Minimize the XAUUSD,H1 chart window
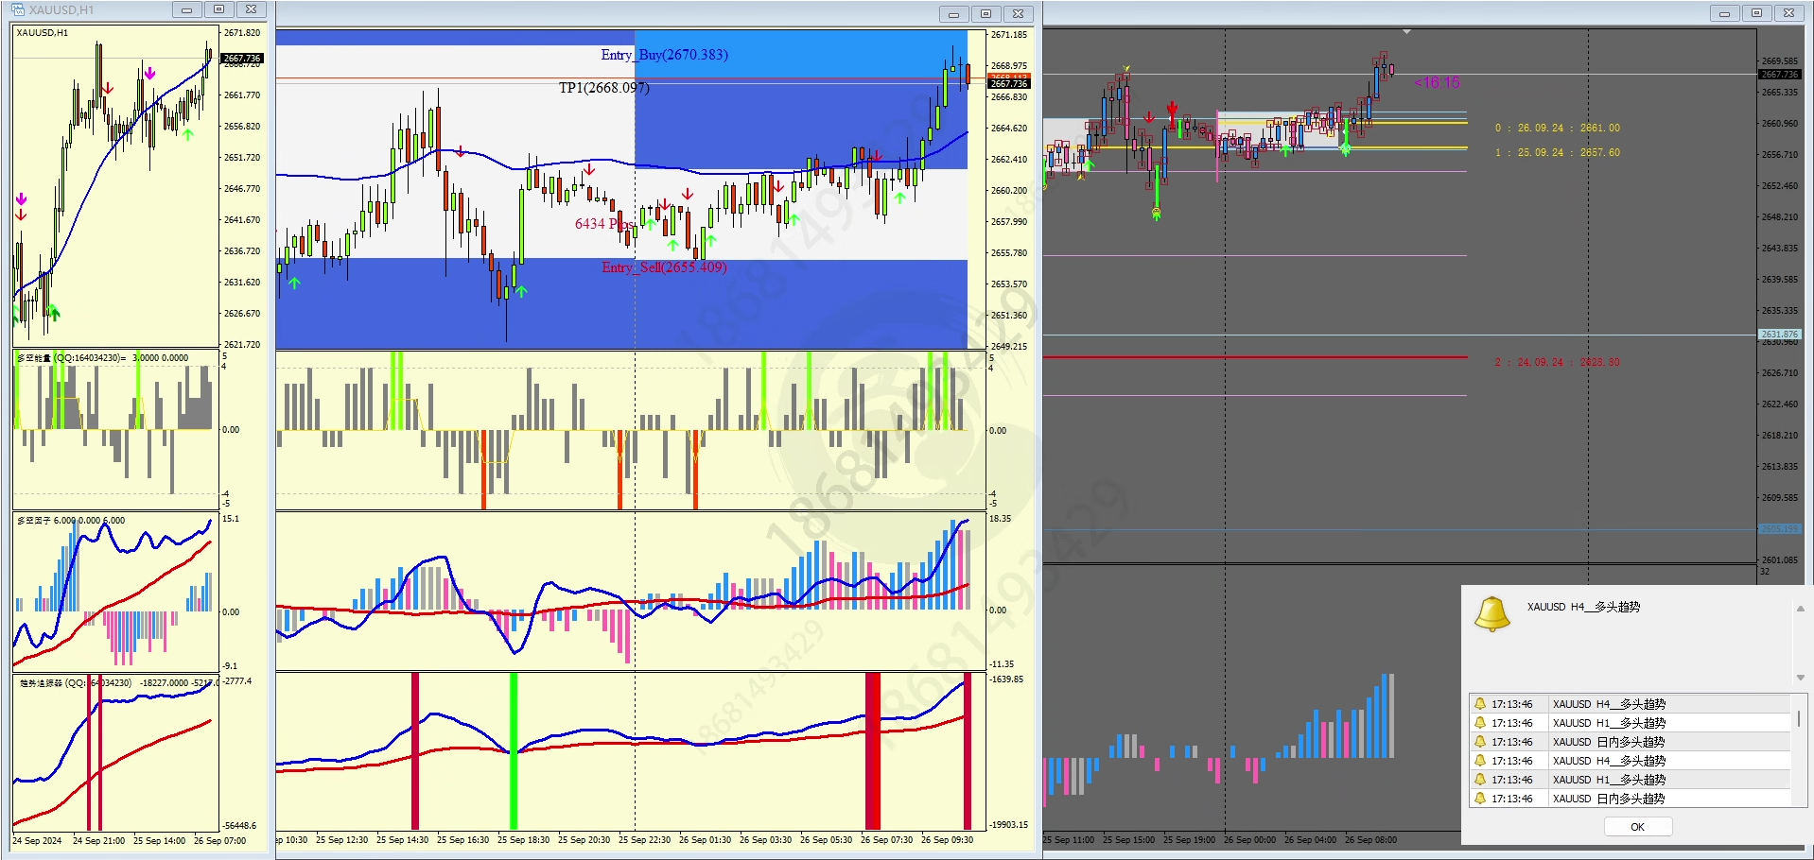Screen dimensions: 1814x860 186,9
